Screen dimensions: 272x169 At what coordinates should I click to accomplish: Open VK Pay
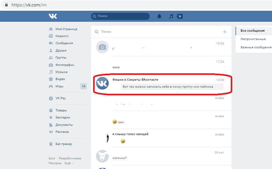pyautogui.click(x=60, y=98)
